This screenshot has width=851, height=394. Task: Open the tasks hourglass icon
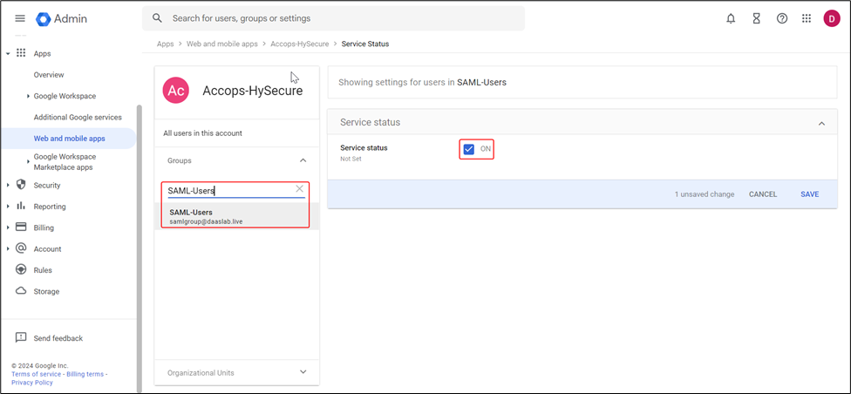click(x=757, y=18)
